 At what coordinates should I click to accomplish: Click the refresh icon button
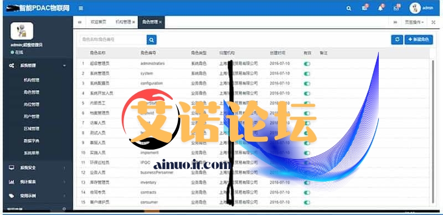coord(397,40)
